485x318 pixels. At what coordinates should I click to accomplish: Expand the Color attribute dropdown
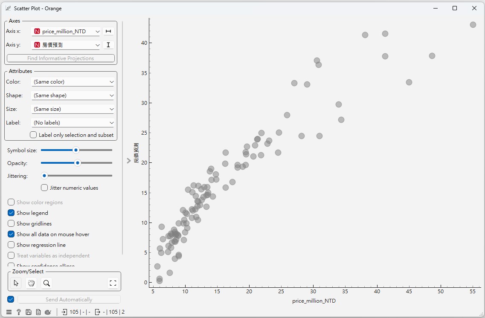pos(73,82)
